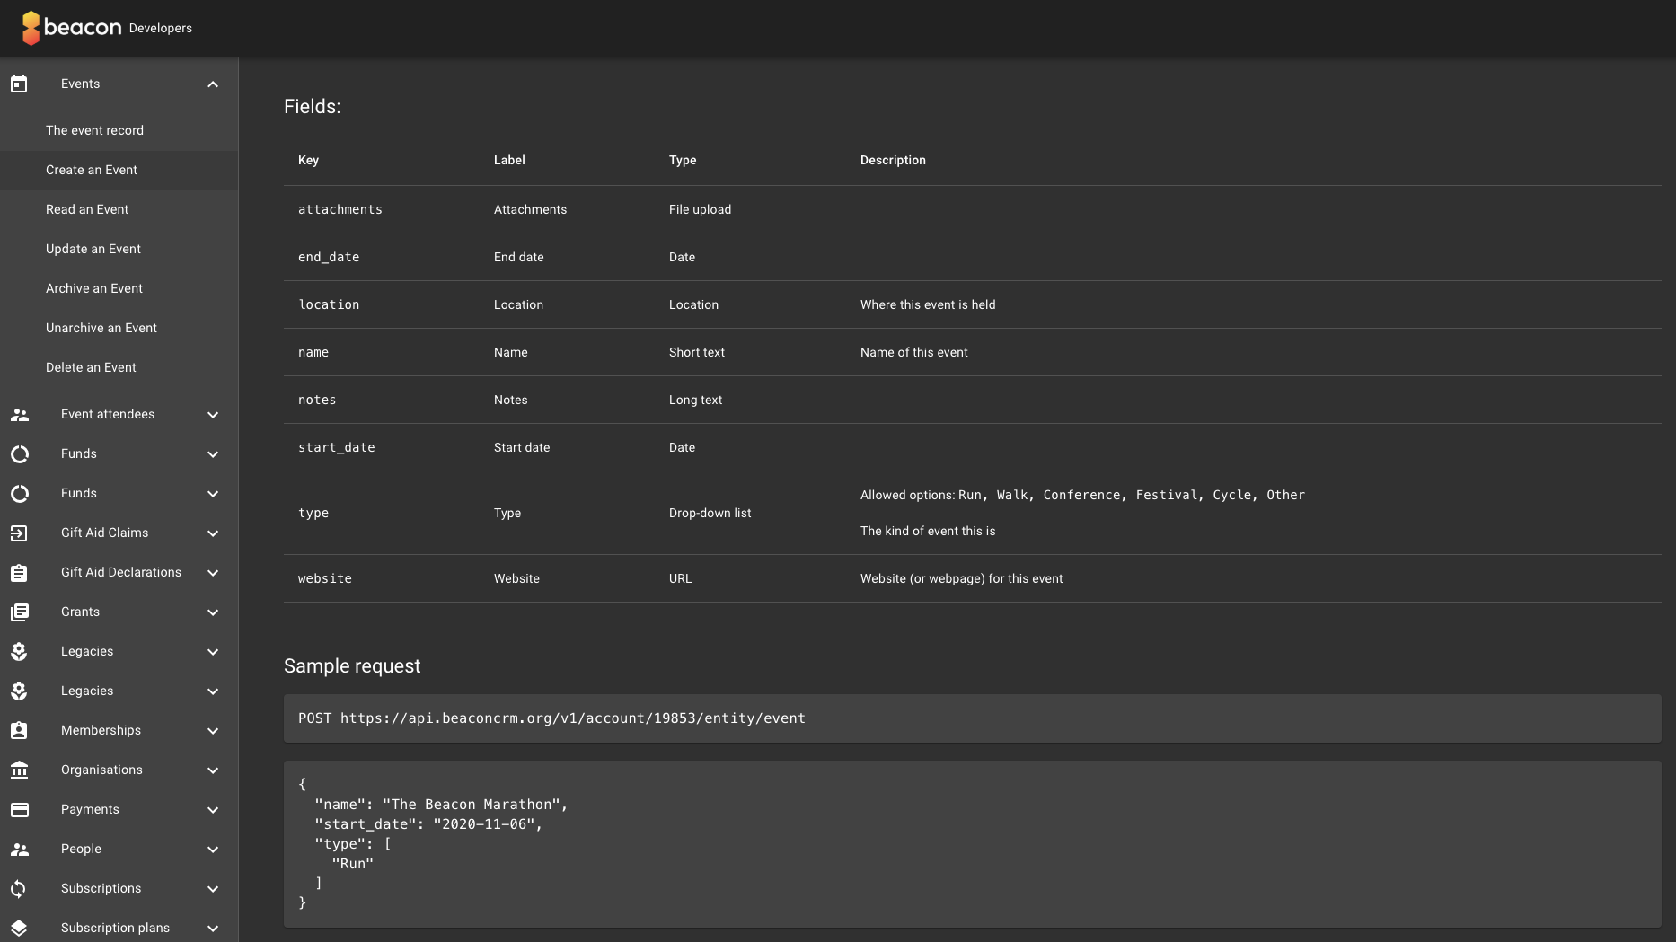
Task: Click the Beacon logo in header
Action: pyautogui.click(x=72, y=28)
